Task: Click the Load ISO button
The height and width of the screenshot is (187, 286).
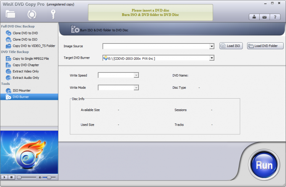Action: (231, 46)
